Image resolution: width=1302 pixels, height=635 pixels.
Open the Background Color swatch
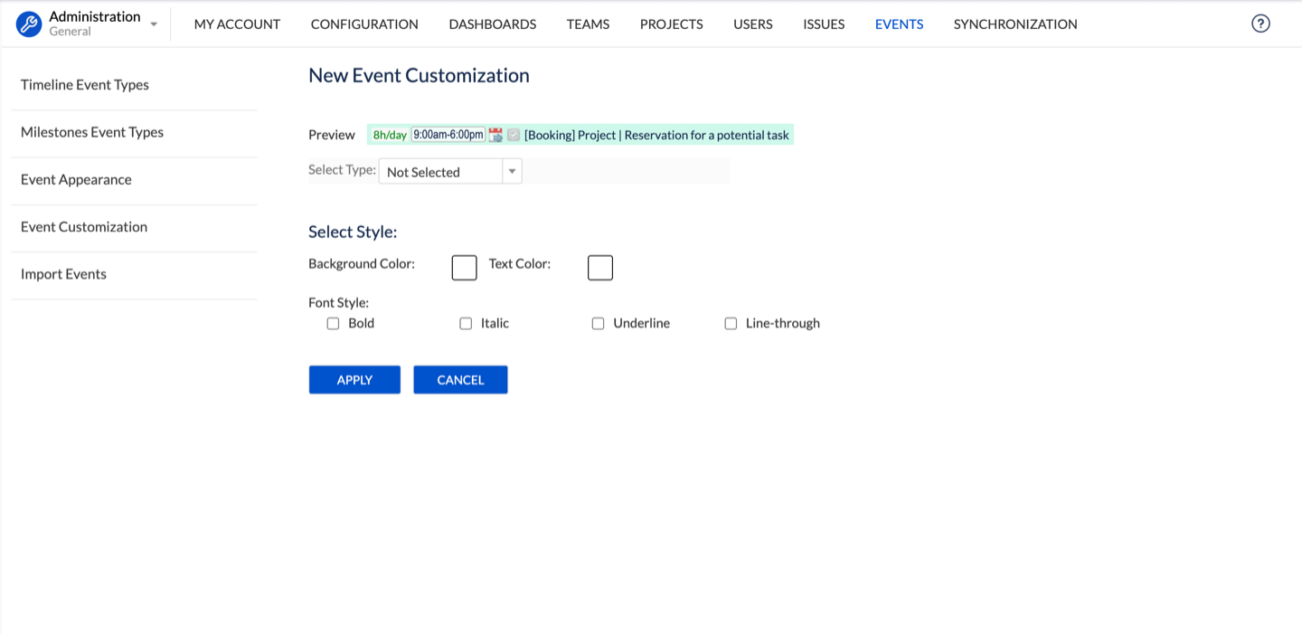coord(464,268)
